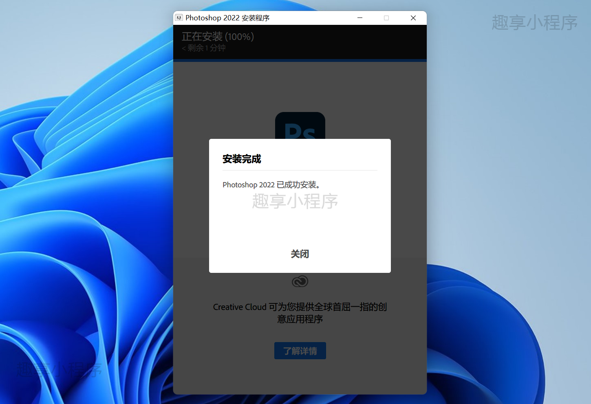
Task: Click the Creative Cloud logo icon
Action: pos(300,281)
